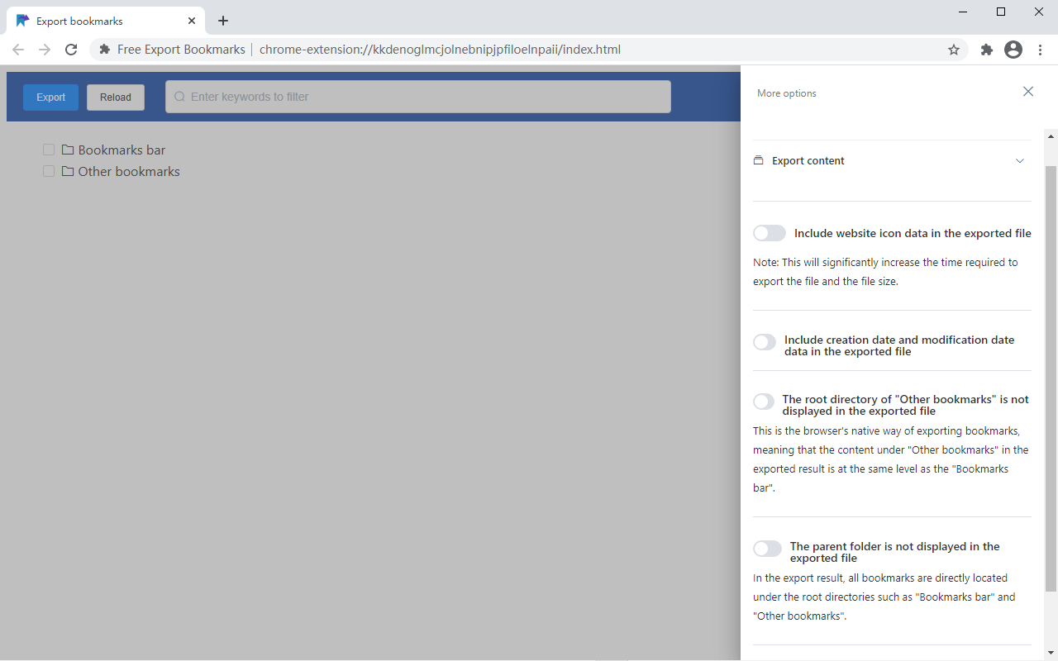This screenshot has height=661, width=1058.
Task: Enable the creation and modification date toggle
Action: [x=764, y=341]
